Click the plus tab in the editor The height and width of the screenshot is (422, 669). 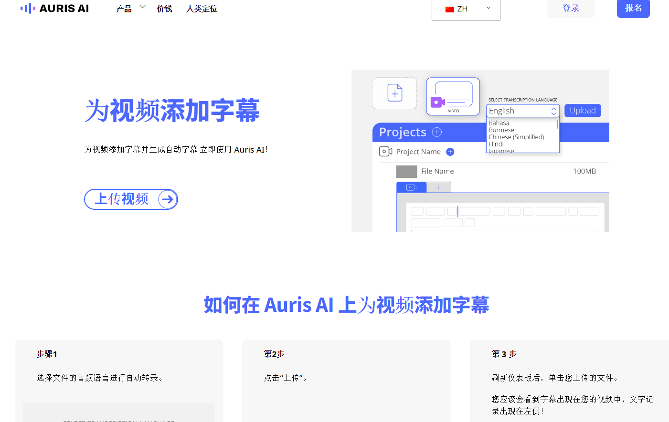(x=438, y=187)
